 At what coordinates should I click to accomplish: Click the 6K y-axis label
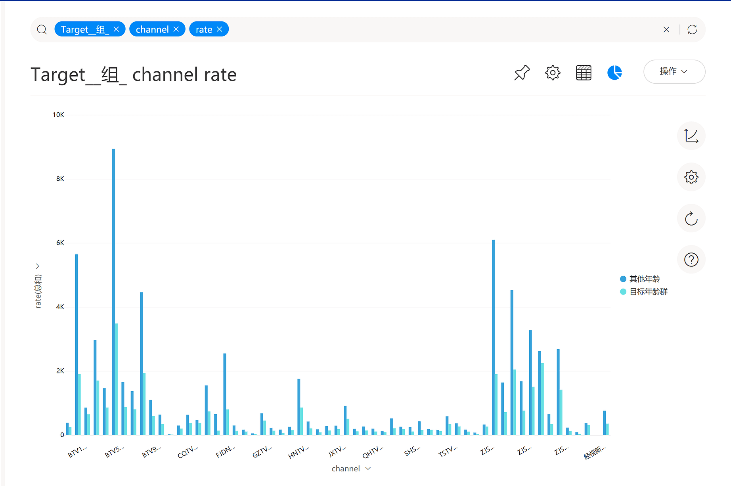pos(60,243)
